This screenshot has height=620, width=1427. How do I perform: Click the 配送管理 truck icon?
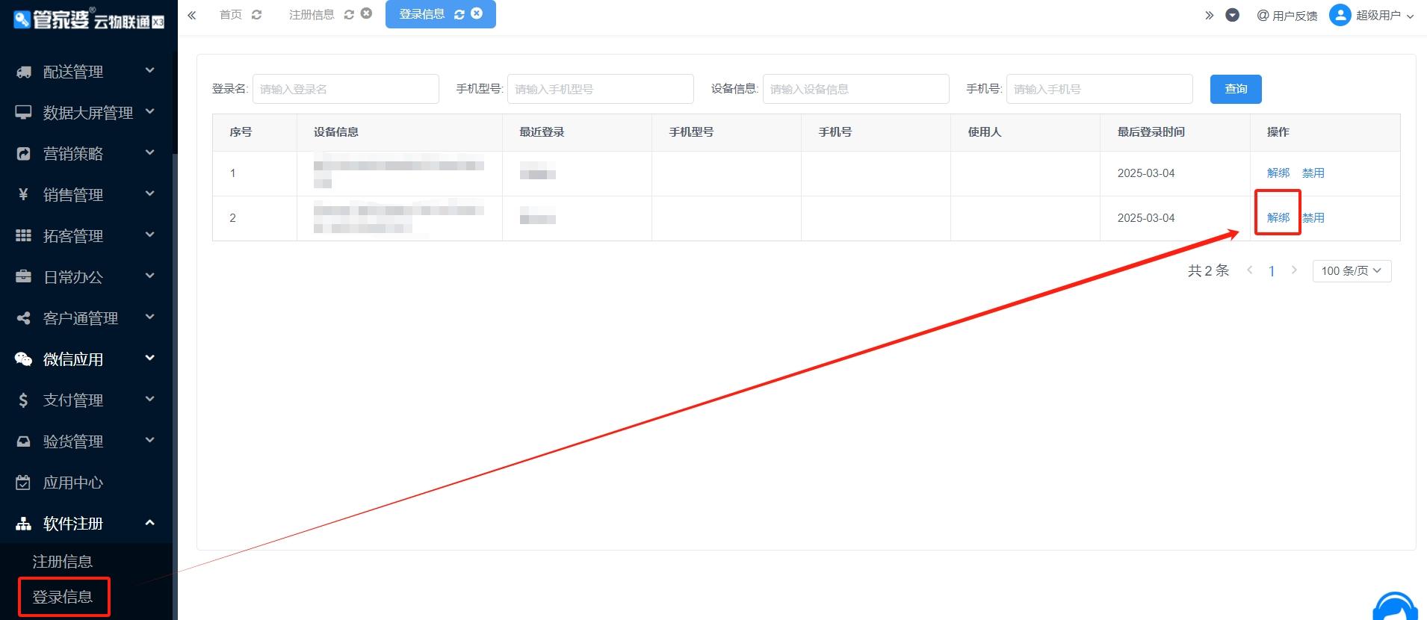24,72
